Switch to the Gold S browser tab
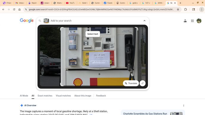Image resolution: width=205 pixels, height=115 pixels. 83,3
